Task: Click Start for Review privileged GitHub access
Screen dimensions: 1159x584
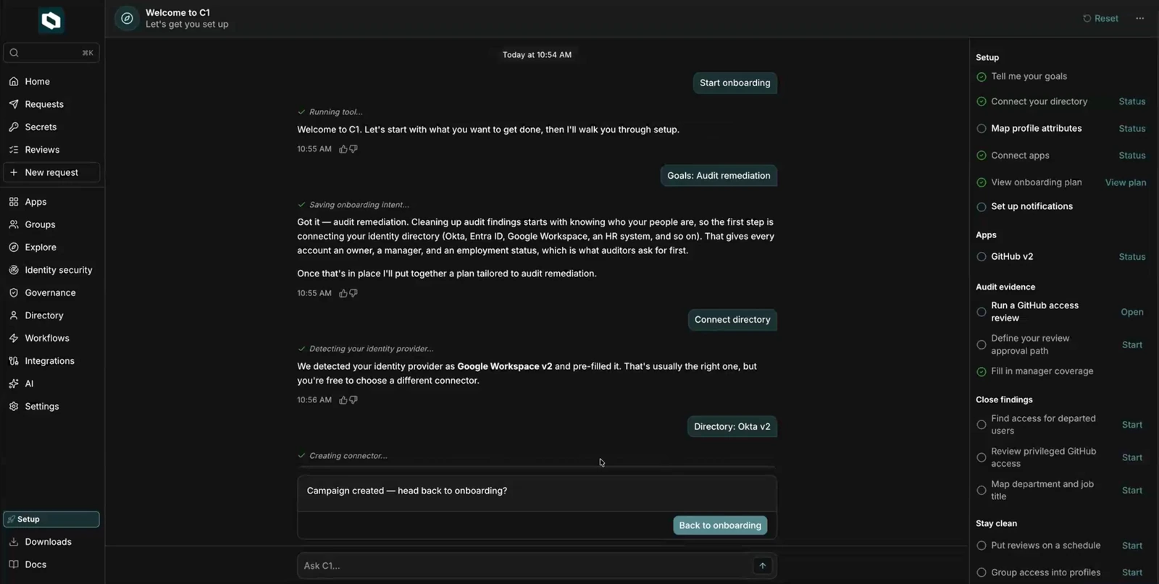Action: click(x=1131, y=458)
